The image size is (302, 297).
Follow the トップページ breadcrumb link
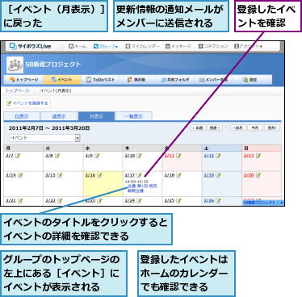(x=17, y=91)
